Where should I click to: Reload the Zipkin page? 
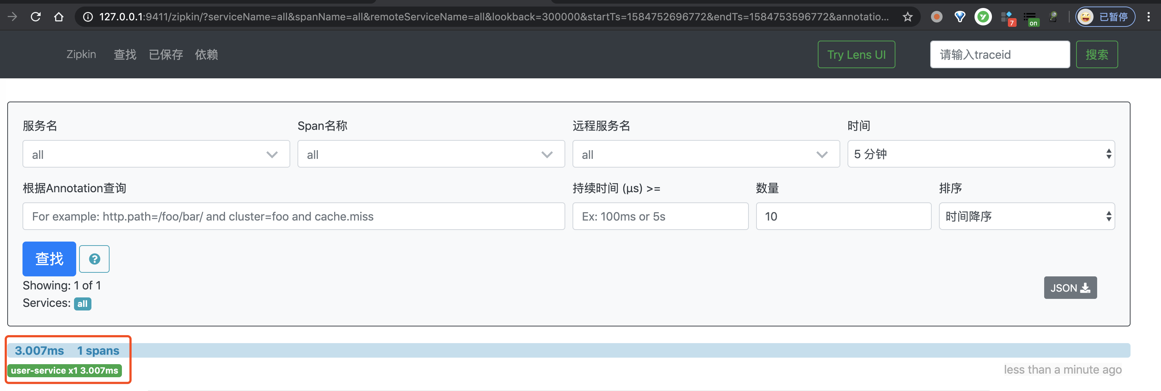pyautogui.click(x=36, y=16)
